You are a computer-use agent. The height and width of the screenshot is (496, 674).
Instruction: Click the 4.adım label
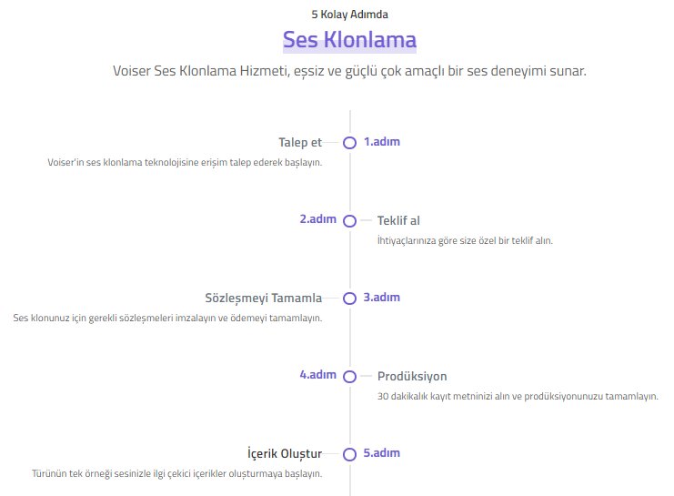click(x=318, y=375)
